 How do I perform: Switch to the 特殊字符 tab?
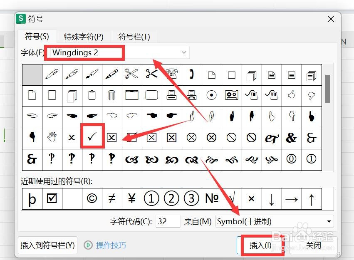[83, 37]
